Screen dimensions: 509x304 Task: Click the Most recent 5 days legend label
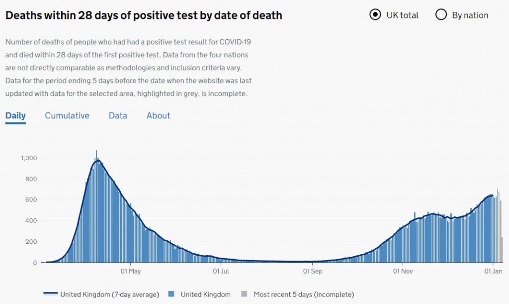(x=304, y=294)
